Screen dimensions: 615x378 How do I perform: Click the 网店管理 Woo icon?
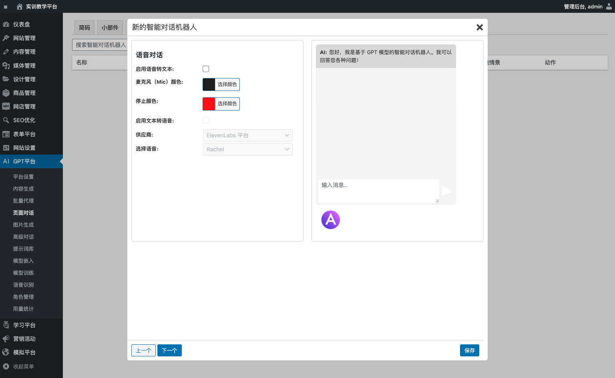pyautogui.click(x=6, y=107)
